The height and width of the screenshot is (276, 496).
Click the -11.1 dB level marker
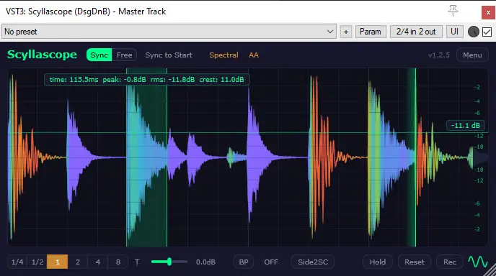pos(465,125)
